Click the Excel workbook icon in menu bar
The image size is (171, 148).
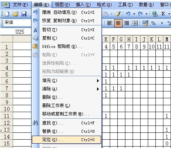(x=7, y=5)
